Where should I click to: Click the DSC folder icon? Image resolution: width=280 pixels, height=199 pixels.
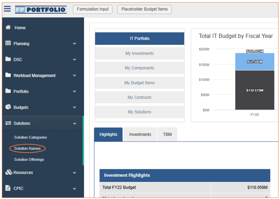(8, 59)
